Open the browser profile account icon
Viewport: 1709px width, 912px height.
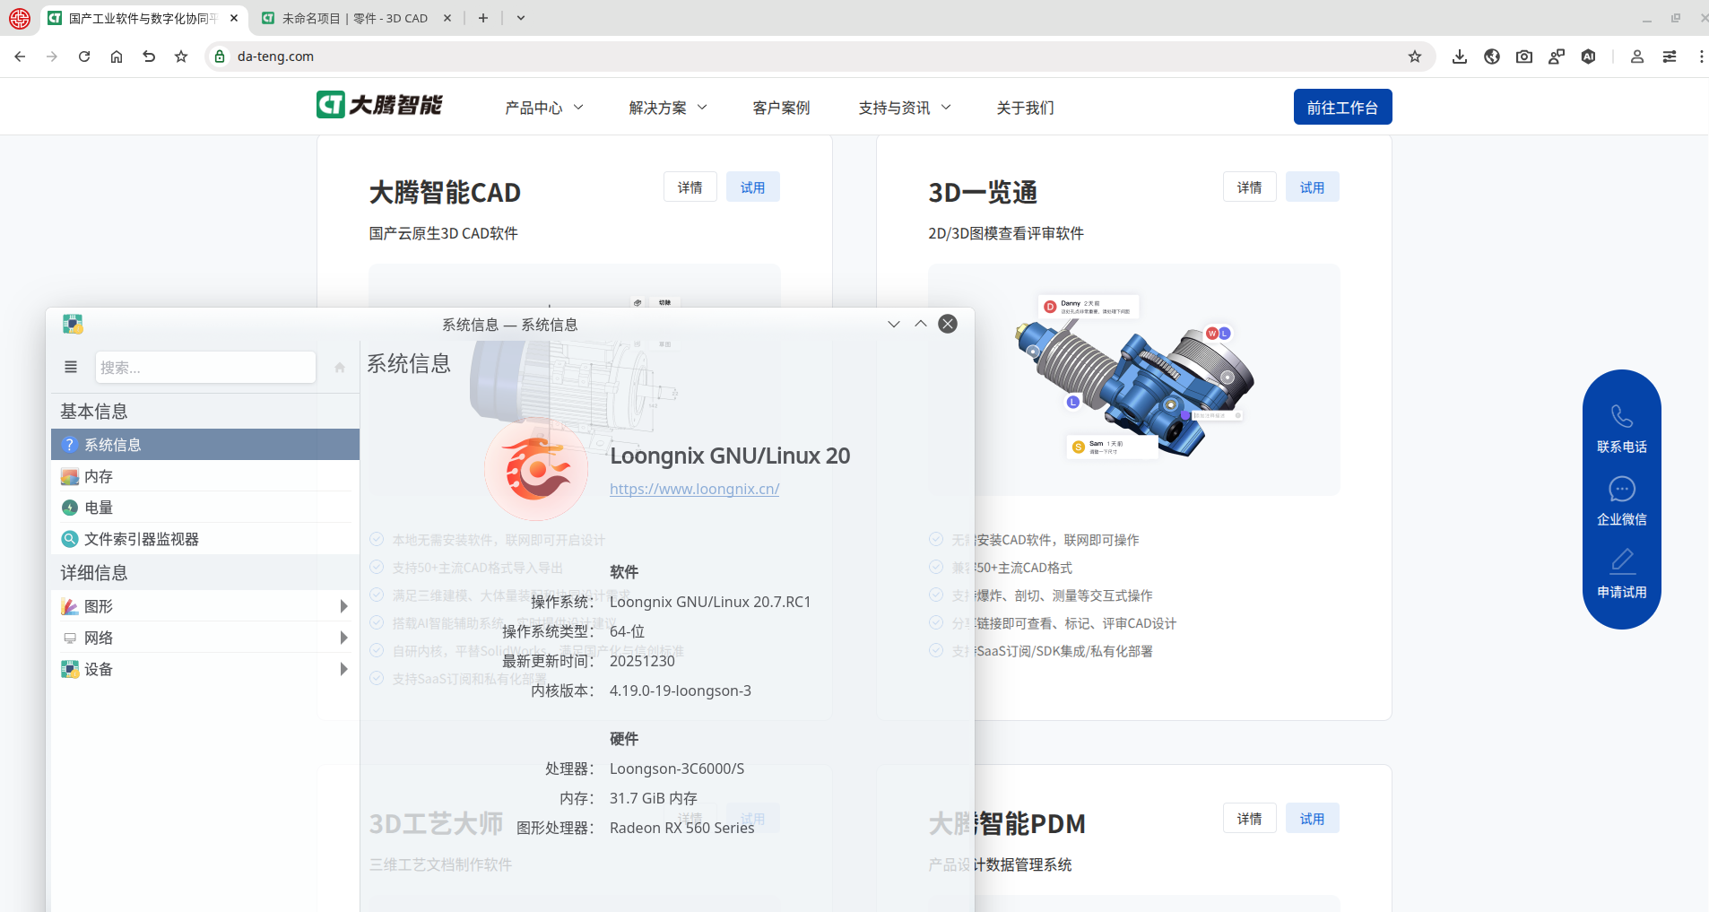(1637, 56)
